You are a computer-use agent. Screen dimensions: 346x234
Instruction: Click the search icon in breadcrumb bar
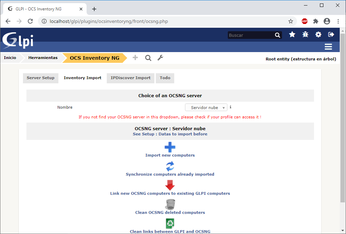click(x=148, y=58)
